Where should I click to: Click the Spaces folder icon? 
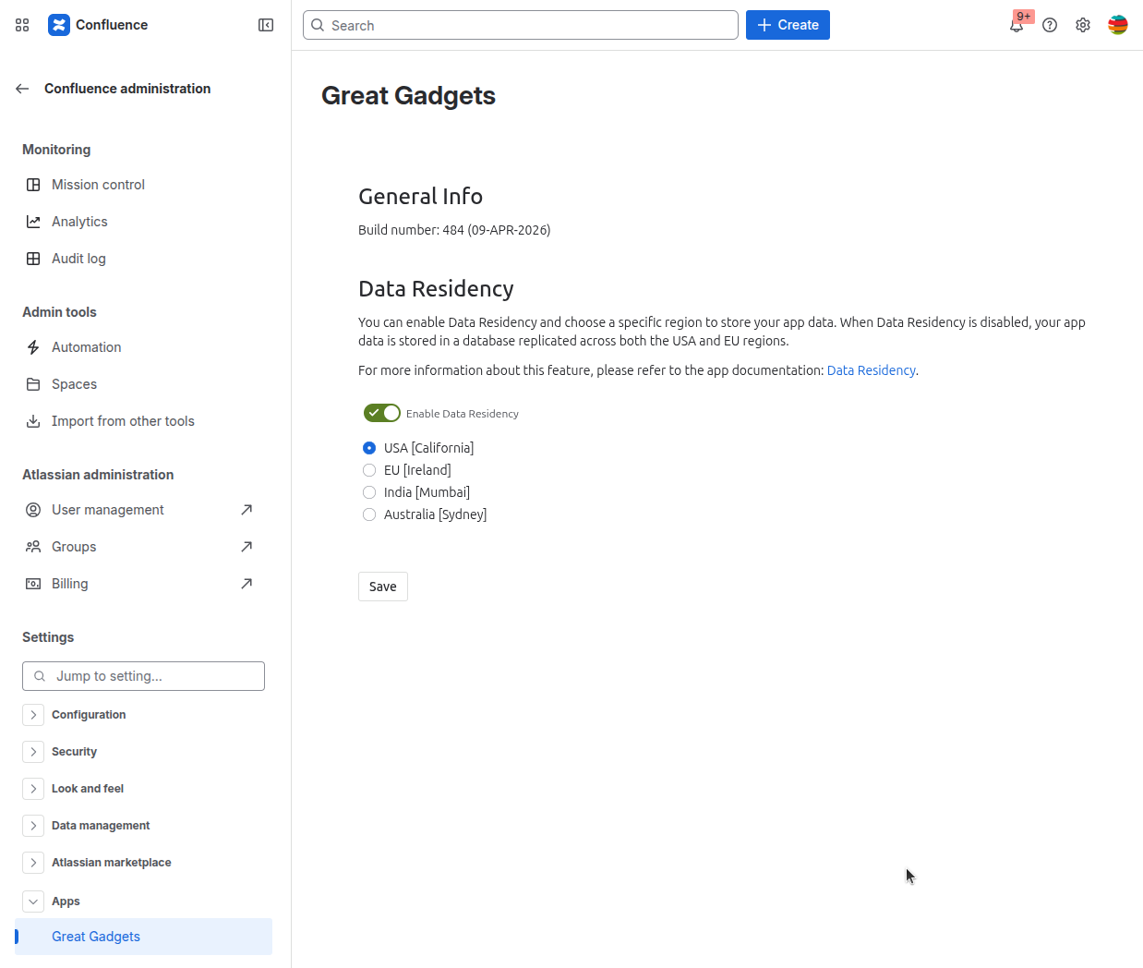pyautogui.click(x=33, y=384)
